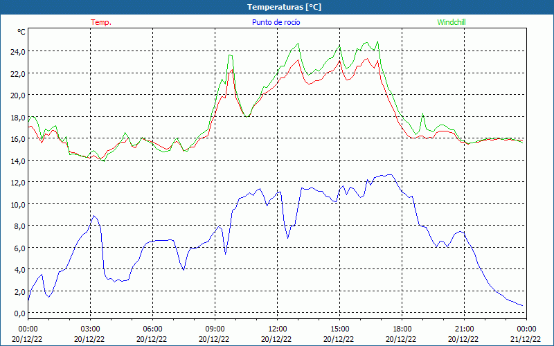
Task: Click the 20,0 y-axis value
Action: (17, 95)
